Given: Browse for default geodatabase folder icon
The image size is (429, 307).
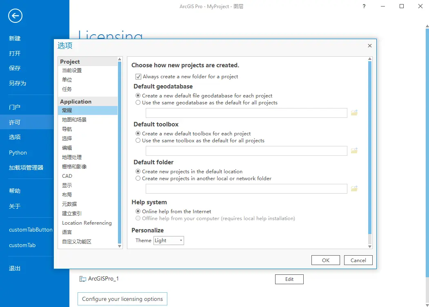Looking at the screenshot, I should tap(354, 113).
